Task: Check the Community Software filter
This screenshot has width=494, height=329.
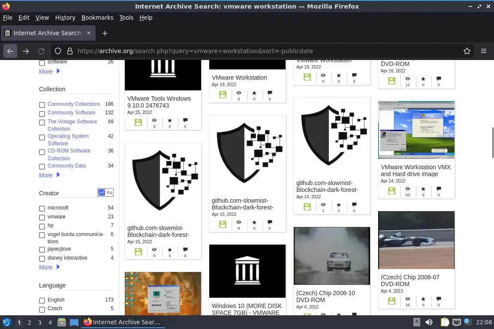Action: [x=42, y=114]
